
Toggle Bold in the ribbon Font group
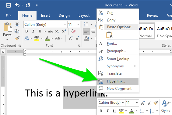point(26,31)
